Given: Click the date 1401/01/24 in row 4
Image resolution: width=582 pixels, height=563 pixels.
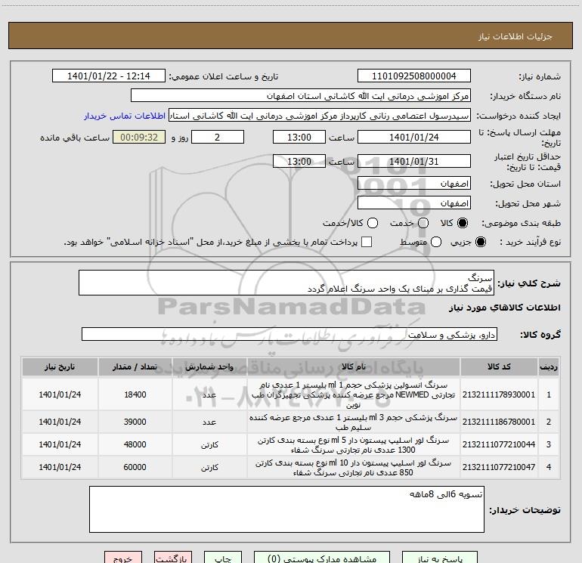Looking at the screenshot, I should (60, 467).
